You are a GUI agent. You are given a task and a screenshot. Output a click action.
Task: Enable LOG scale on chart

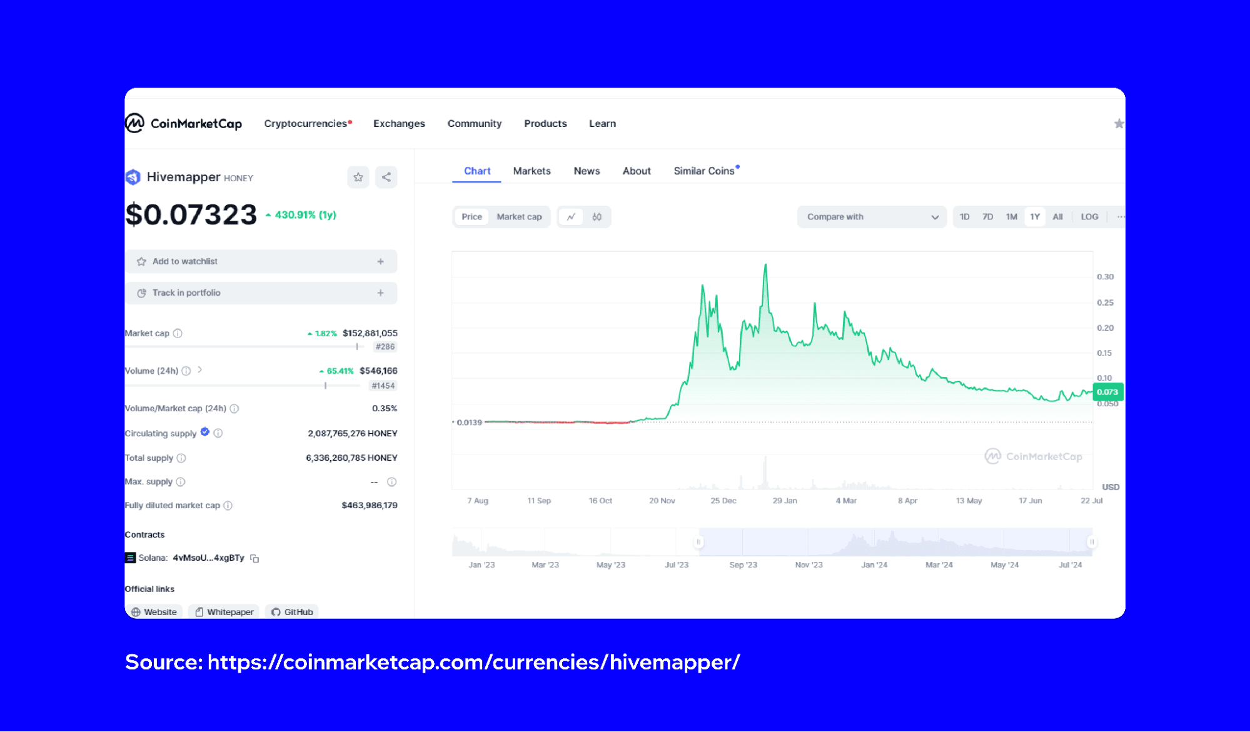tap(1089, 217)
